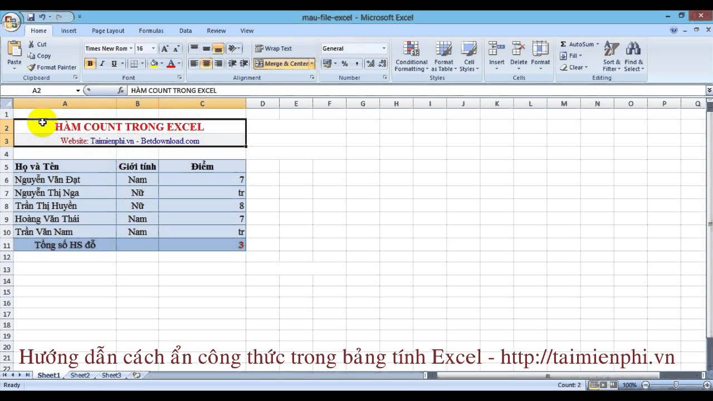Select row 11 header
Screen dimensions: 713x401
click(x=7, y=245)
